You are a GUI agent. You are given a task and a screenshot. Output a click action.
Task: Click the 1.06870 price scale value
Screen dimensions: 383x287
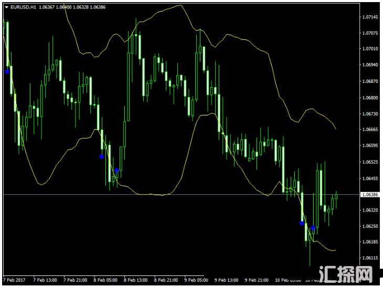370,81
